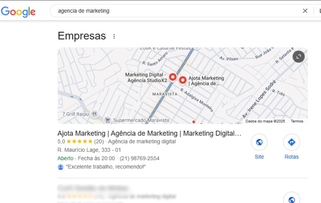Viewport: 321px width, 203px height.
Task: Click the Supermercado Maravista cart icon
Action: point(107,120)
